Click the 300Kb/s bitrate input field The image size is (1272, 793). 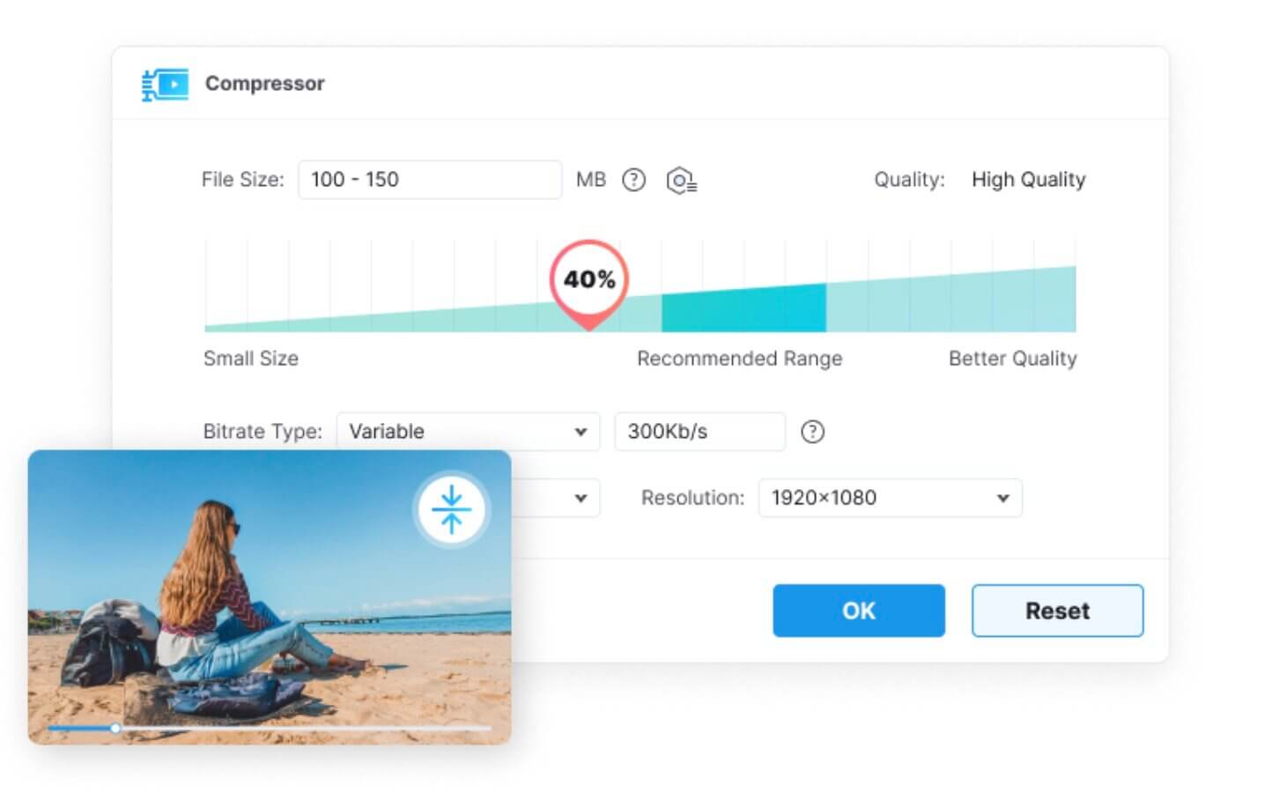[x=699, y=432]
